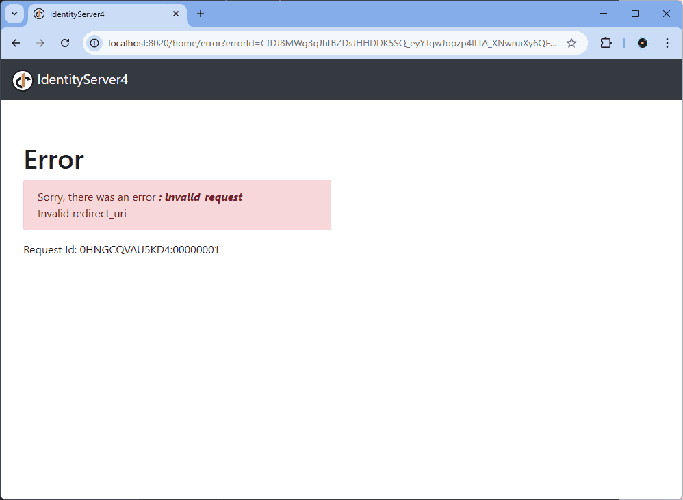The height and width of the screenshot is (500, 683).
Task: View site information for localhost
Action: (x=94, y=43)
